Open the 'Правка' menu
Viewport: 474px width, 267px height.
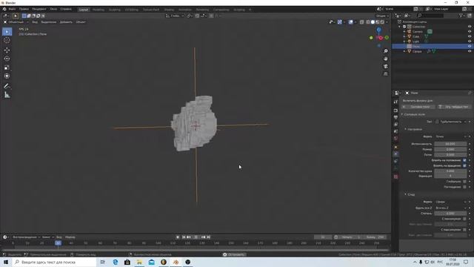[x=24, y=9]
